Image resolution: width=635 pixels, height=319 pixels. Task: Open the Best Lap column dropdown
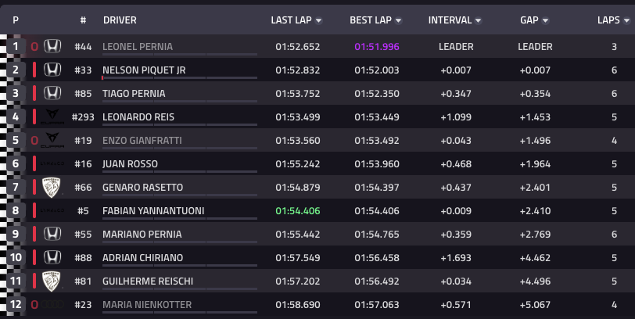tap(399, 21)
